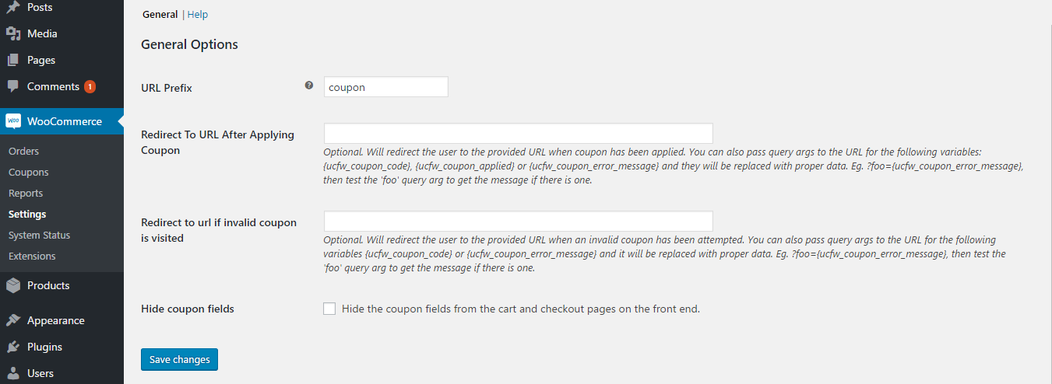
Task: Click the Media icon in sidebar
Action: [13, 33]
